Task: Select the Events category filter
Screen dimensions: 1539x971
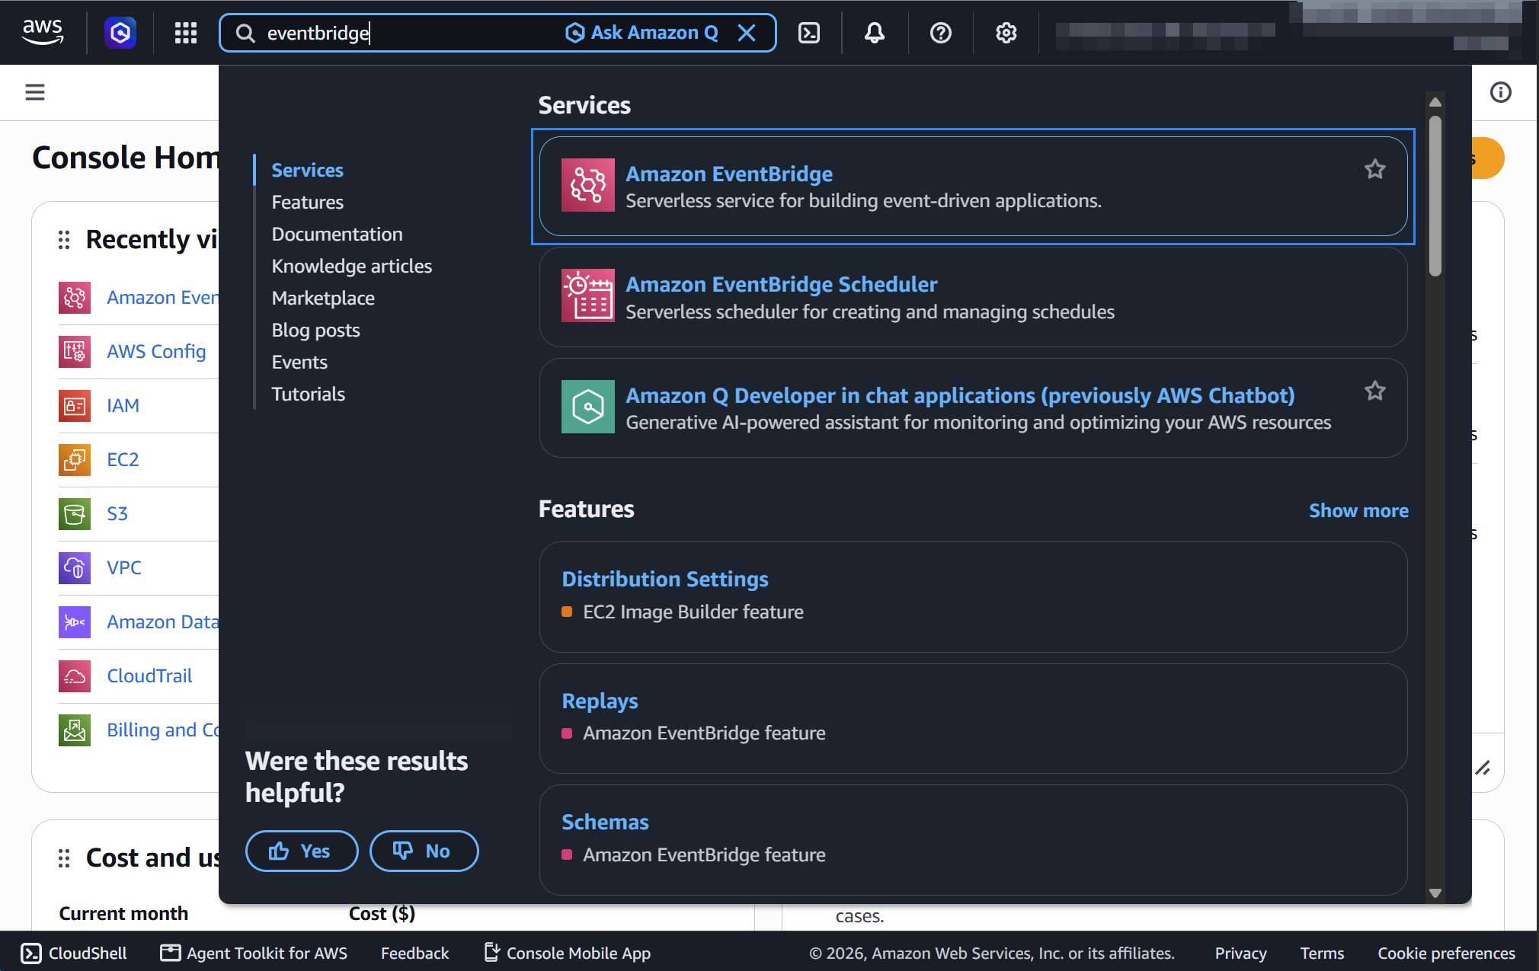Action: tap(299, 362)
